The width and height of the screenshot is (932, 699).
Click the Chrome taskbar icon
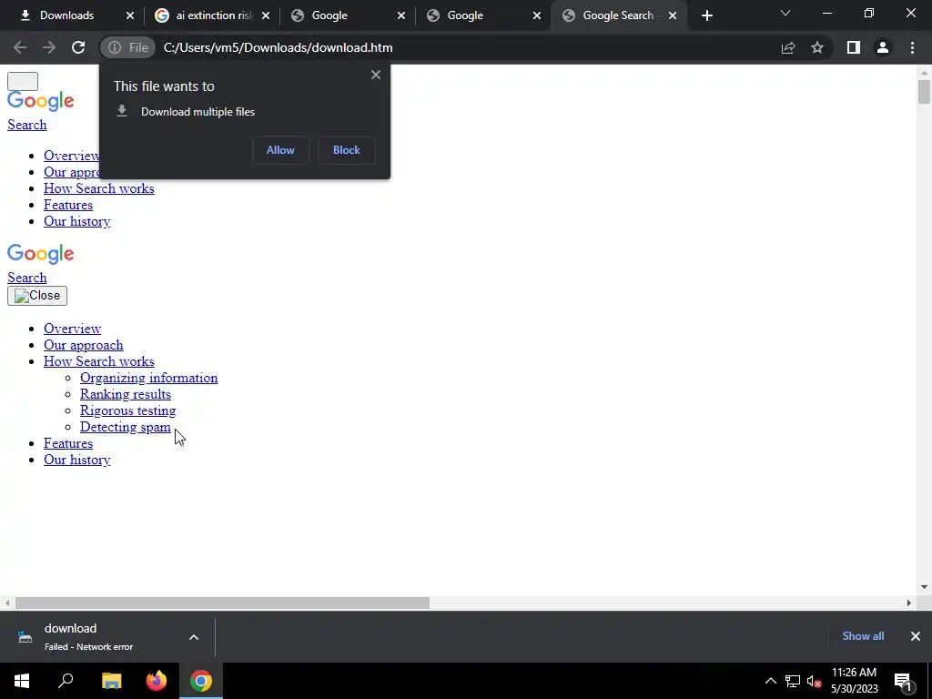(x=201, y=681)
